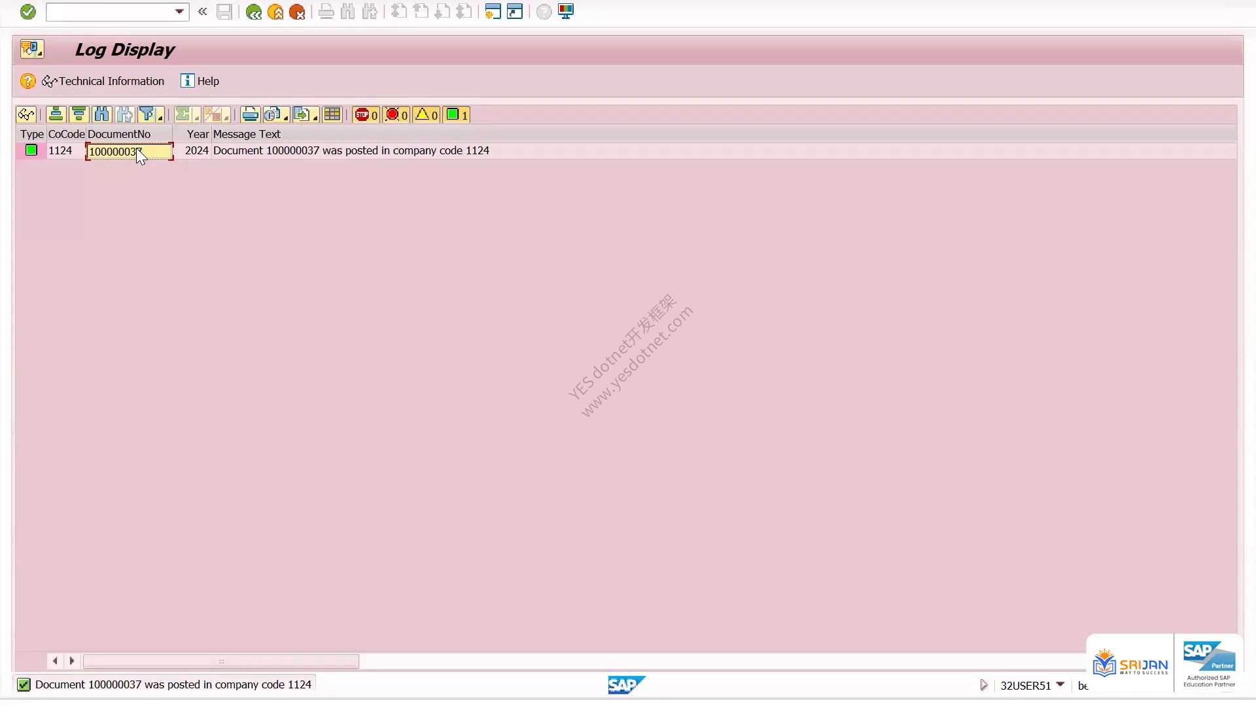
Task: Click the Details glasses icon in log toolbar
Action: click(x=26, y=115)
